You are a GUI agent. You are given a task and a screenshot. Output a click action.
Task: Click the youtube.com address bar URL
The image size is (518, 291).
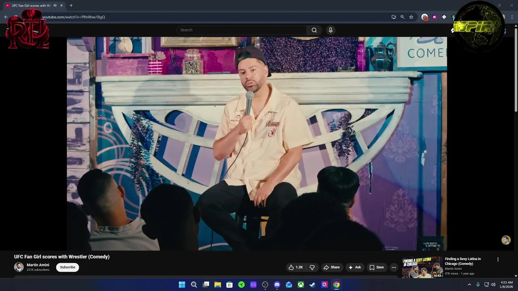[x=74, y=17]
